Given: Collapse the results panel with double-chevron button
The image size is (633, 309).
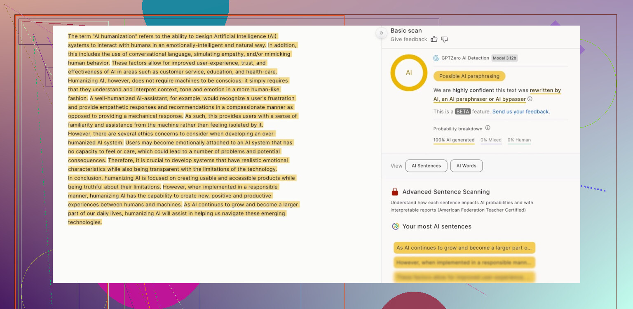Looking at the screenshot, I should point(381,33).
